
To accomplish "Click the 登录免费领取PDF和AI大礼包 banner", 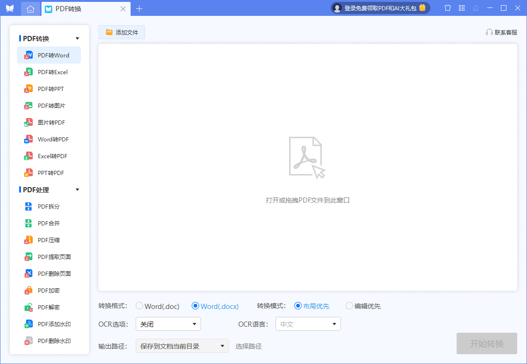I will [x=381, y=8].
